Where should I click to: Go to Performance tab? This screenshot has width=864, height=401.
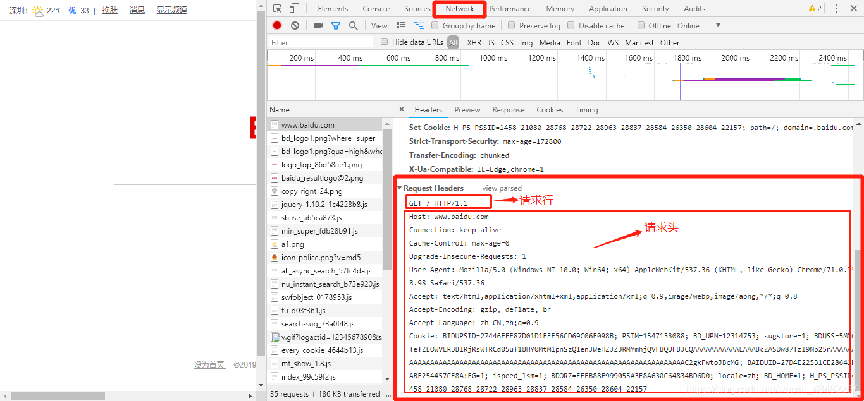[510, 9]
